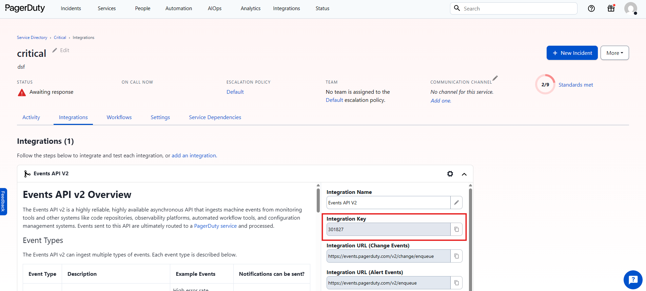Screen dimensions: 646x291
Task: Open the user profile avatar
Action: pos(630,8)
